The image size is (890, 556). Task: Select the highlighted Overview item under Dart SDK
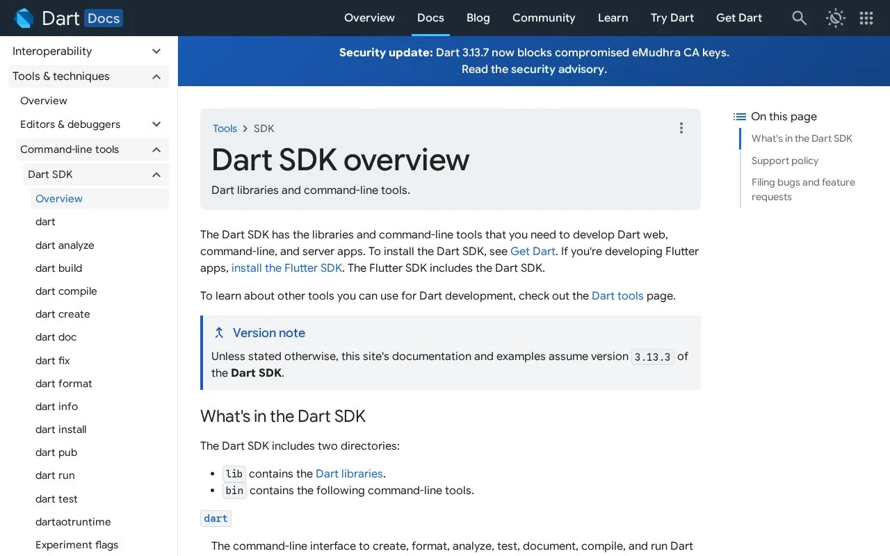click(x=99, y=199)
